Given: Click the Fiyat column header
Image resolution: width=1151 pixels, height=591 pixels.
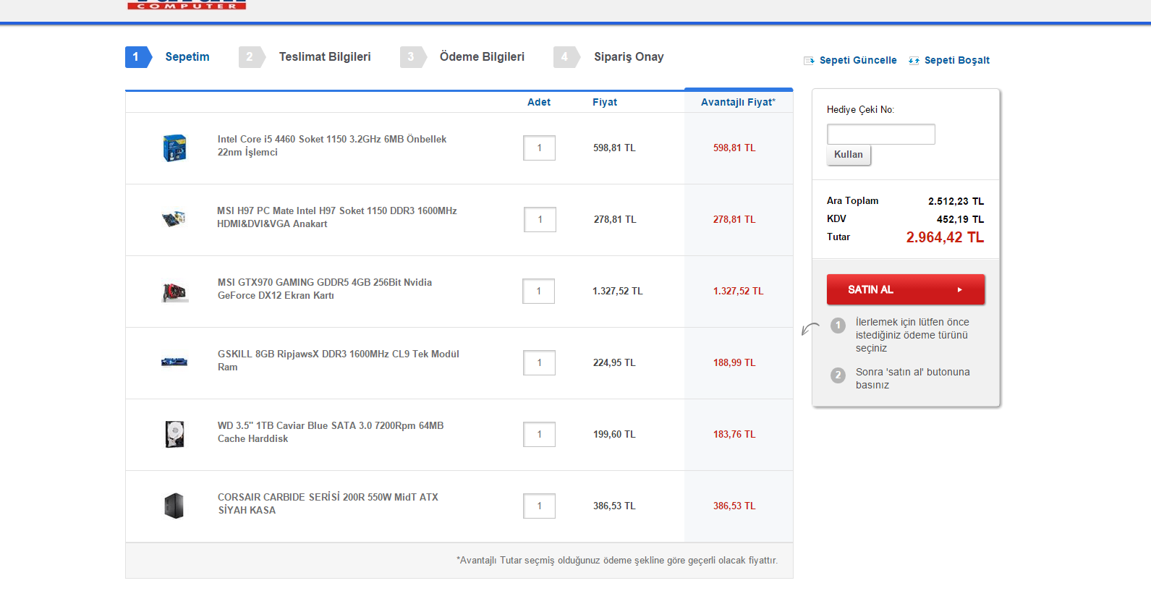Looking at the screenshot, I should click(x=605, y=102).
